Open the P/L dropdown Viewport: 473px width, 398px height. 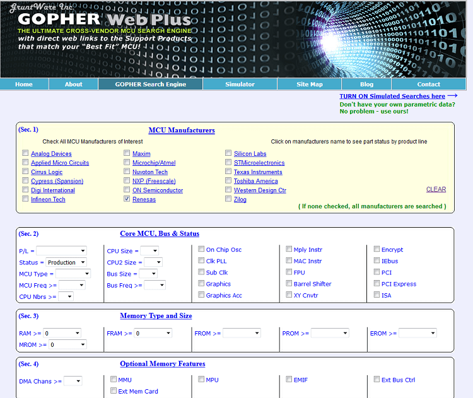(x=62, y=251)
